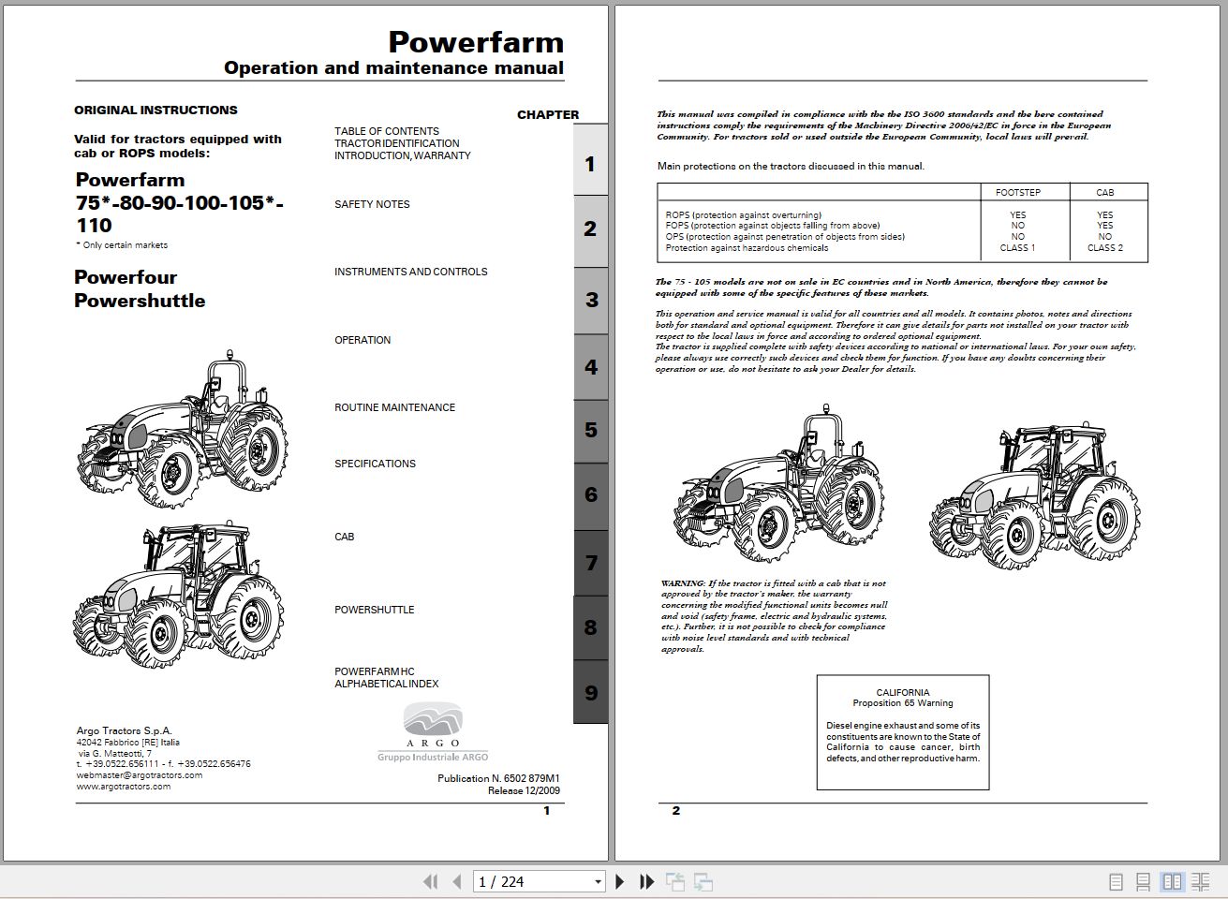Click the ROPS tractor image on page 2

click(x=778, y=482)
